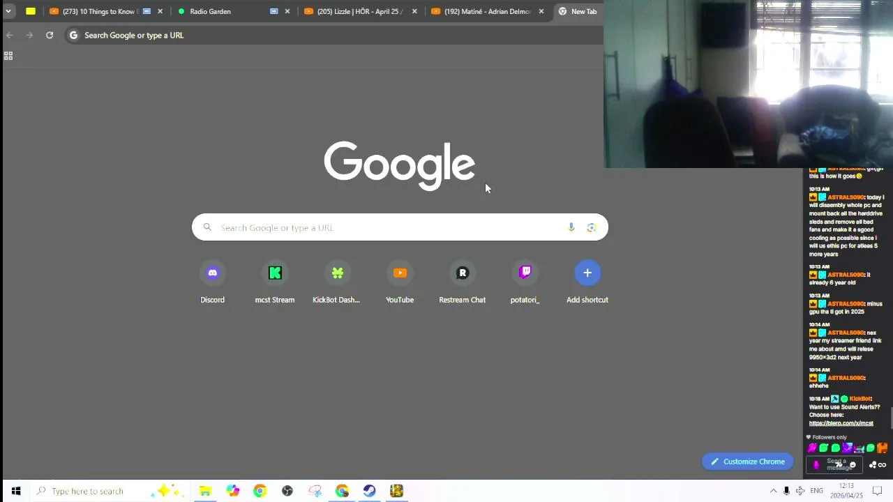Go back with the back arrow
The width and height of the screenshot is (893, 502).
pyautogui.click(x=10, y=35)
